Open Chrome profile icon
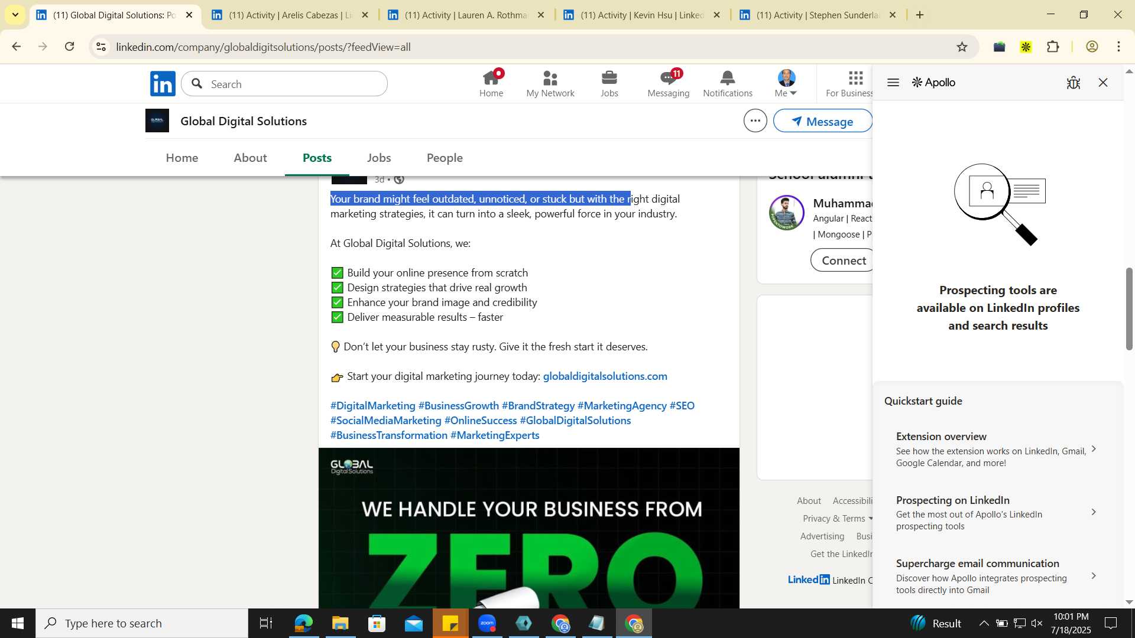 tap(1092, 47)
